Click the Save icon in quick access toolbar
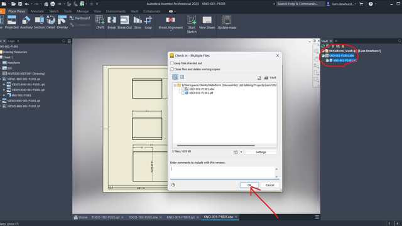Viewport: 402px width, 226px height. (x=20, y=4)
